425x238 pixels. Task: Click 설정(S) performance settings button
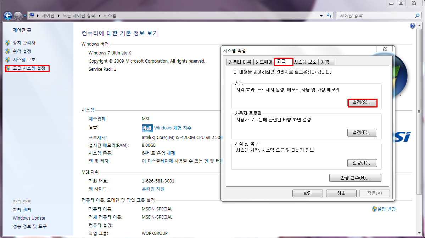click(362, 103)
